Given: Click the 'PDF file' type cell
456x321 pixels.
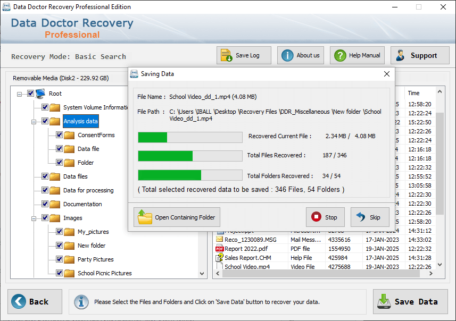Looking at the screenshot, I should click(x=300, y=249).
